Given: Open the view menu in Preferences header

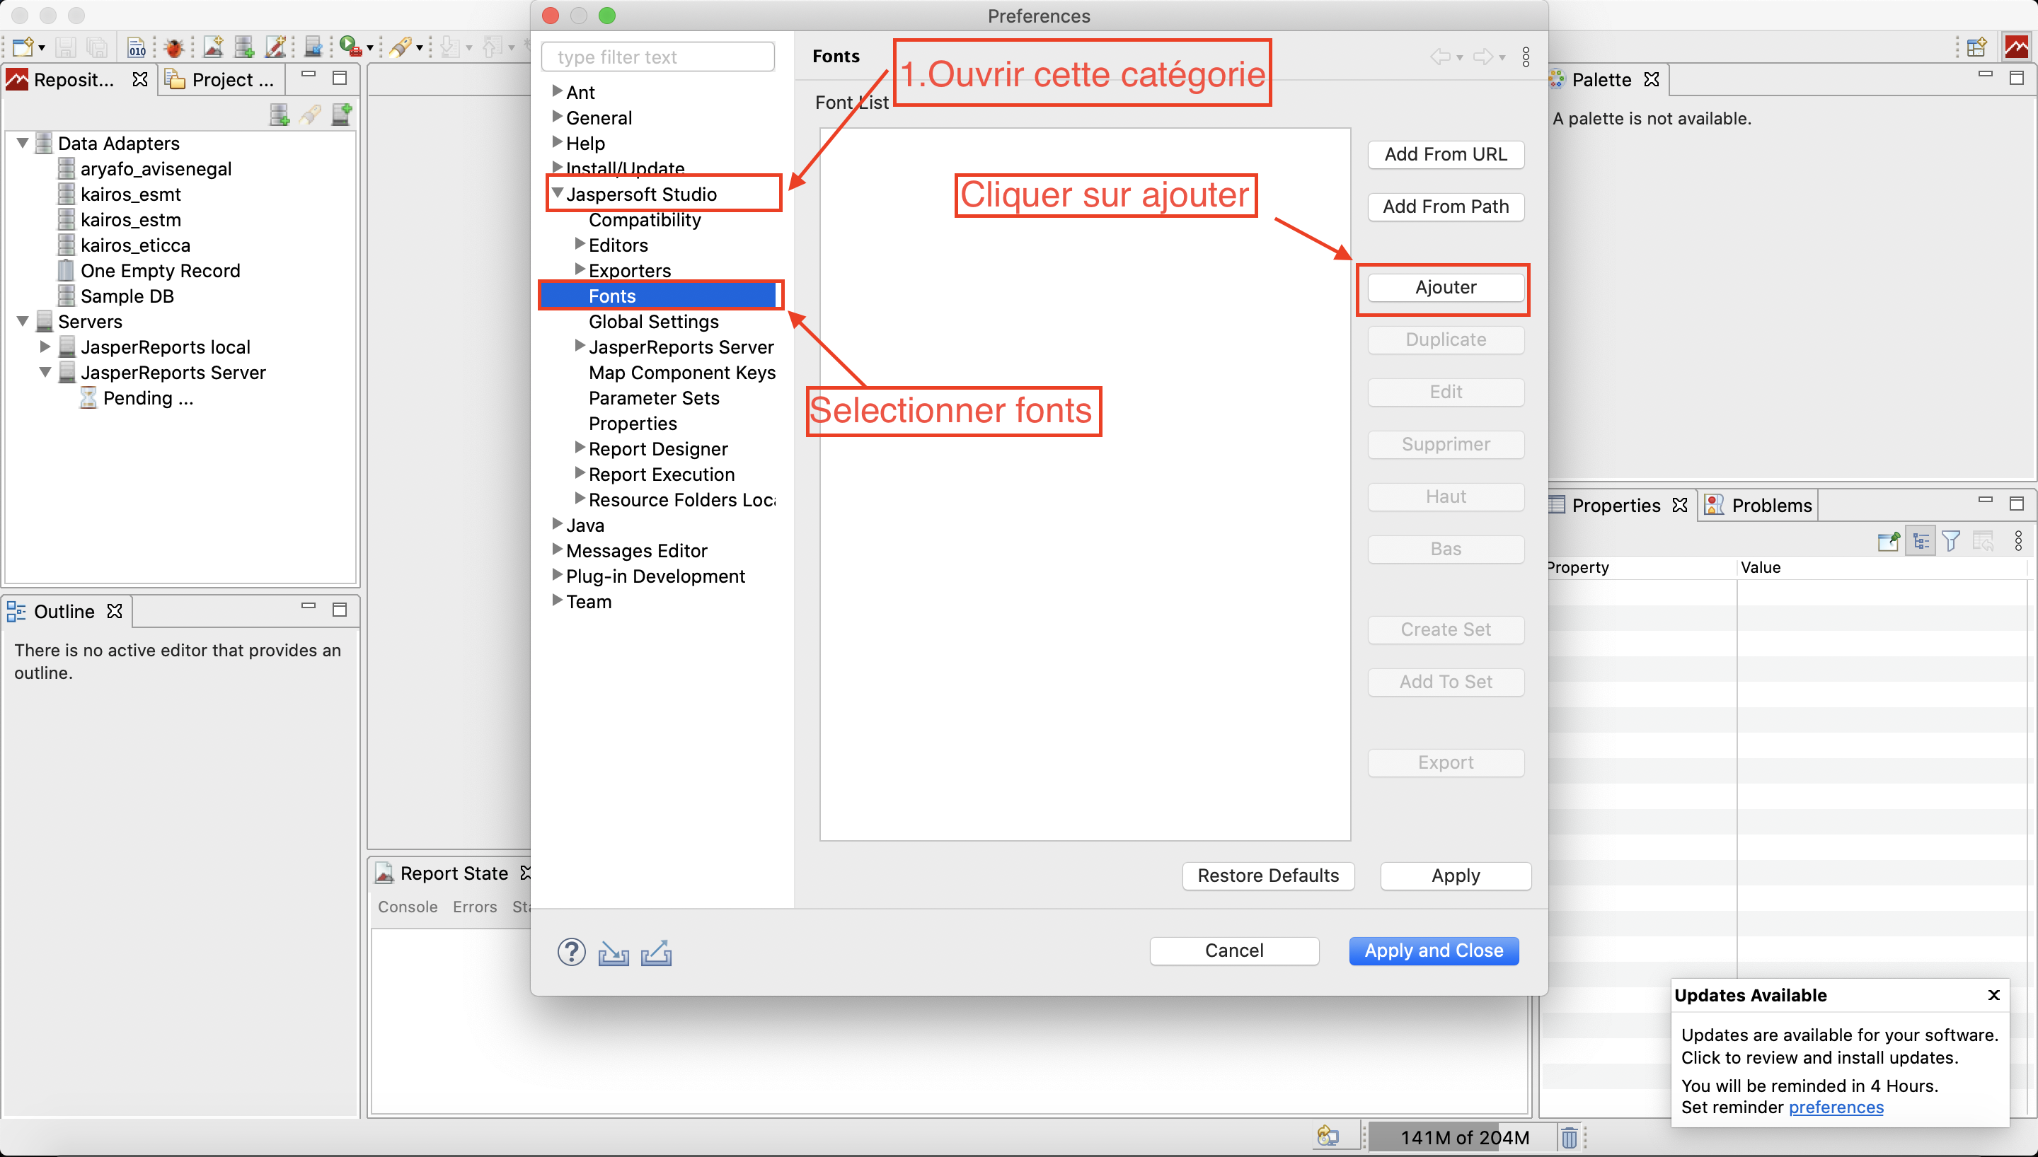Looking at the screenshot, I should tap(1526, 57).
